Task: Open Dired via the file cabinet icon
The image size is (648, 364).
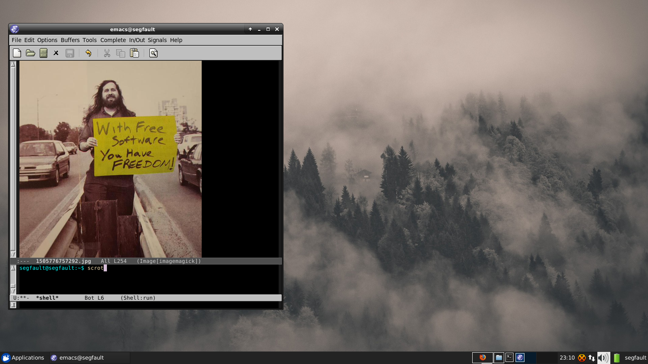Action: tap(44, 53)
